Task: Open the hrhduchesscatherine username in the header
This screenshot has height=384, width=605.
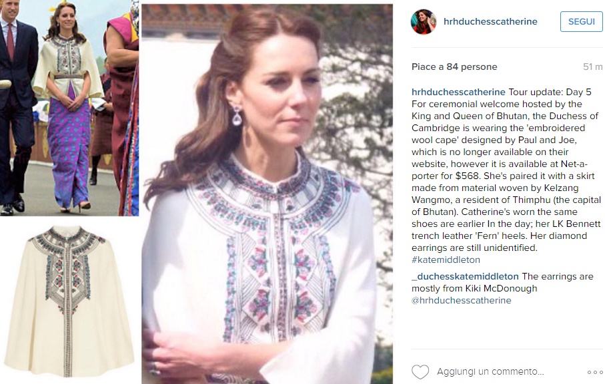Action: coord(490,21)
